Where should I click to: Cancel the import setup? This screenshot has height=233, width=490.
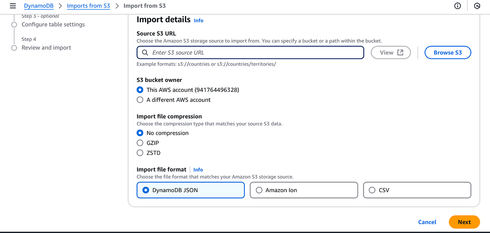pos(427,222)
